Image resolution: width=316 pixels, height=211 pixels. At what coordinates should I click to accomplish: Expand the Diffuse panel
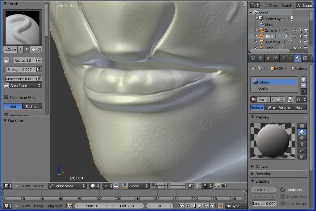tap(261, 167)
